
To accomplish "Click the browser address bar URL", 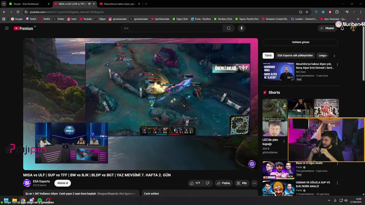I will point(67,12).
